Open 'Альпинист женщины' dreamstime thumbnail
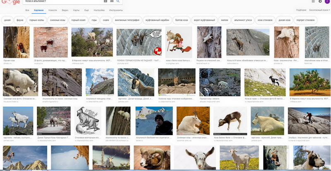This screenshot has width=331, height=171. coord(100,82)
